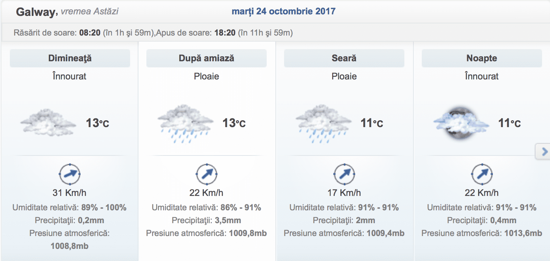Viewport: 550px width, 261px height.
Task: Click the rain cloud icon under Seară
Action: (x=323, y=123)
